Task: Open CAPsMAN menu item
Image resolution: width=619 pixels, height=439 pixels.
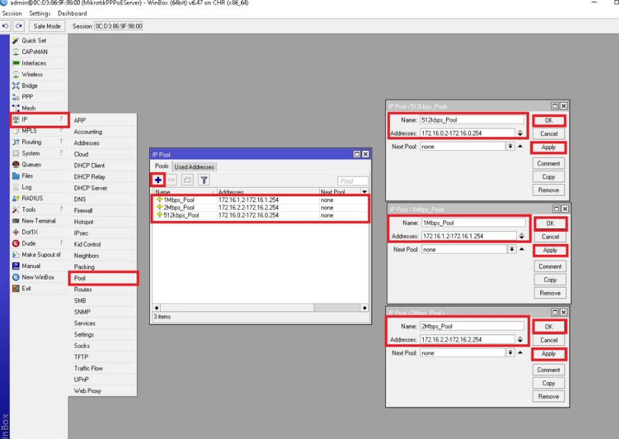Action: (39, 52)
